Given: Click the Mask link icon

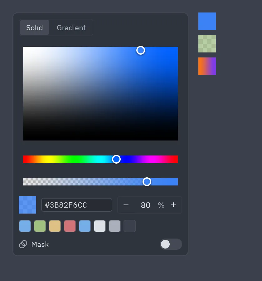Looking at the screenshot, I should [x=23, y=244].
